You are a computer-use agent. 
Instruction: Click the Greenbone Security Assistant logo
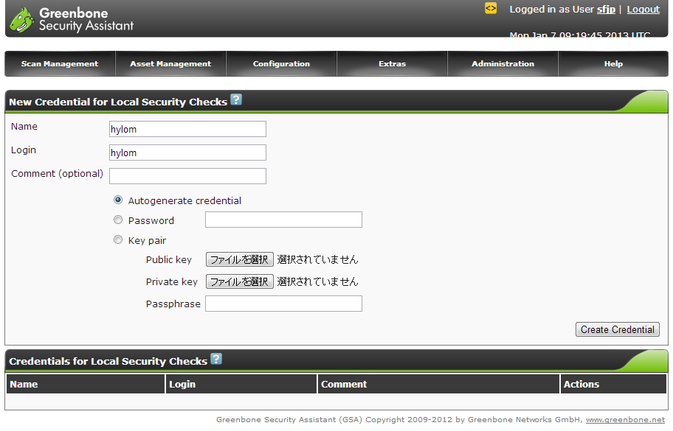point(71,19)
